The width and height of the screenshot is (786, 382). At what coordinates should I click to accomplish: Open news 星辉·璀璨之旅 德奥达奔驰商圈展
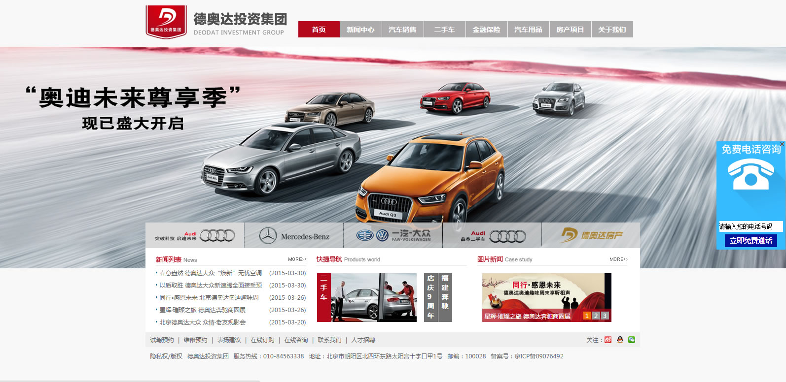pos(202,310)
